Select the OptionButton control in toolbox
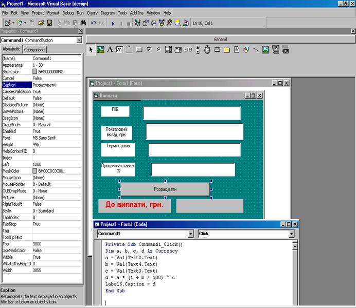356x308 pixels. click(x=158, y=50)
